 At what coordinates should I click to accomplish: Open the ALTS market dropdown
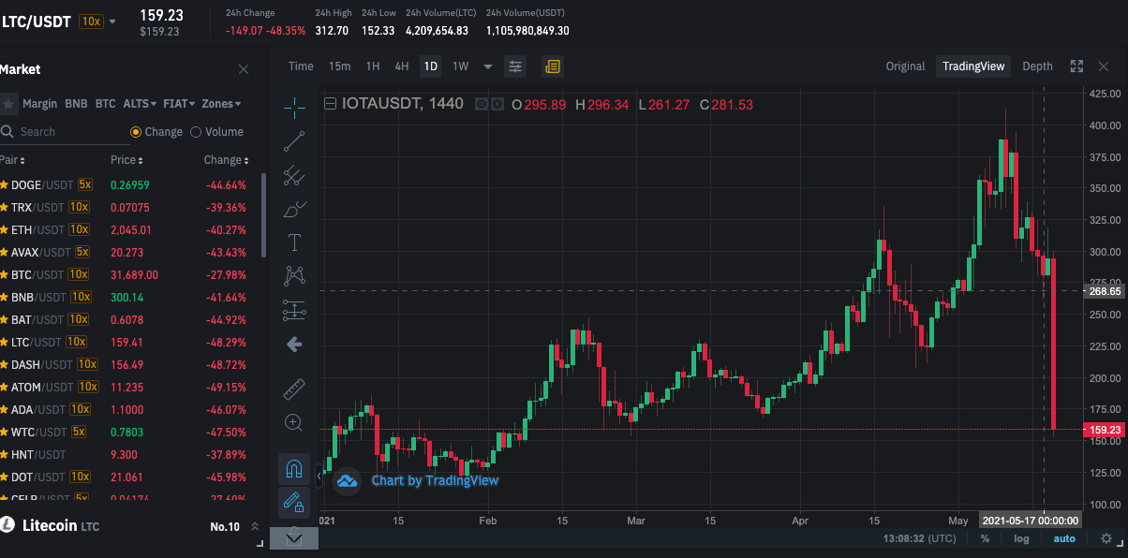(140, 104)
